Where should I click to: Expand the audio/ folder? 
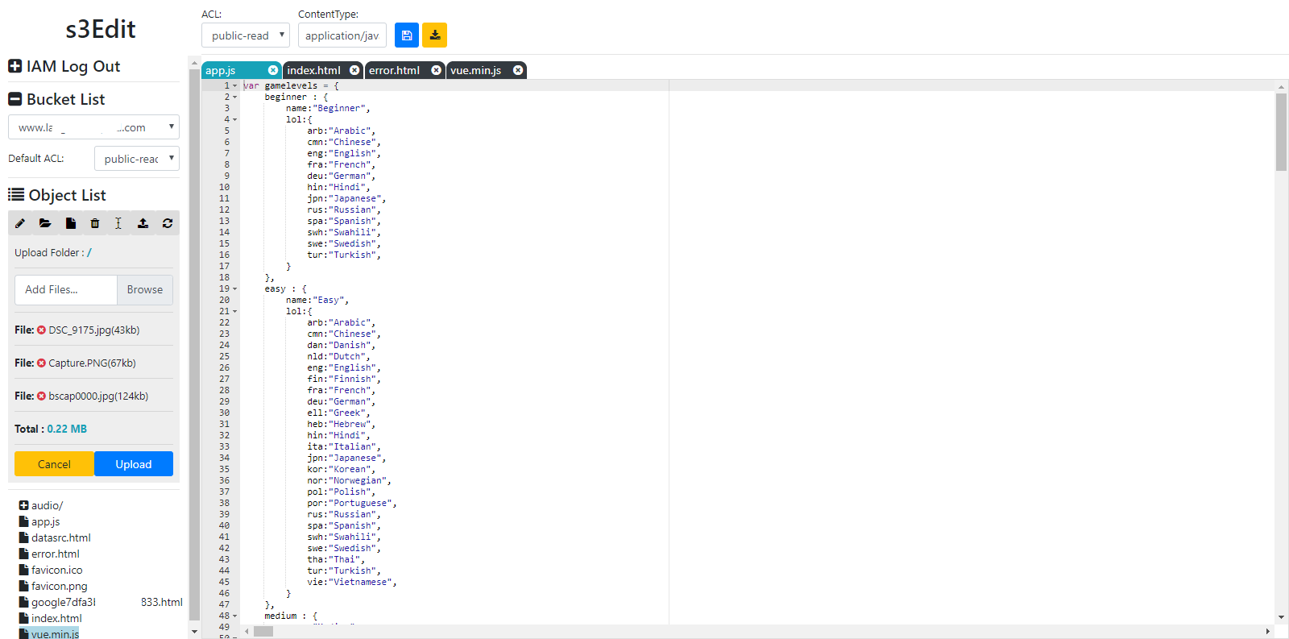coord(23,505)
